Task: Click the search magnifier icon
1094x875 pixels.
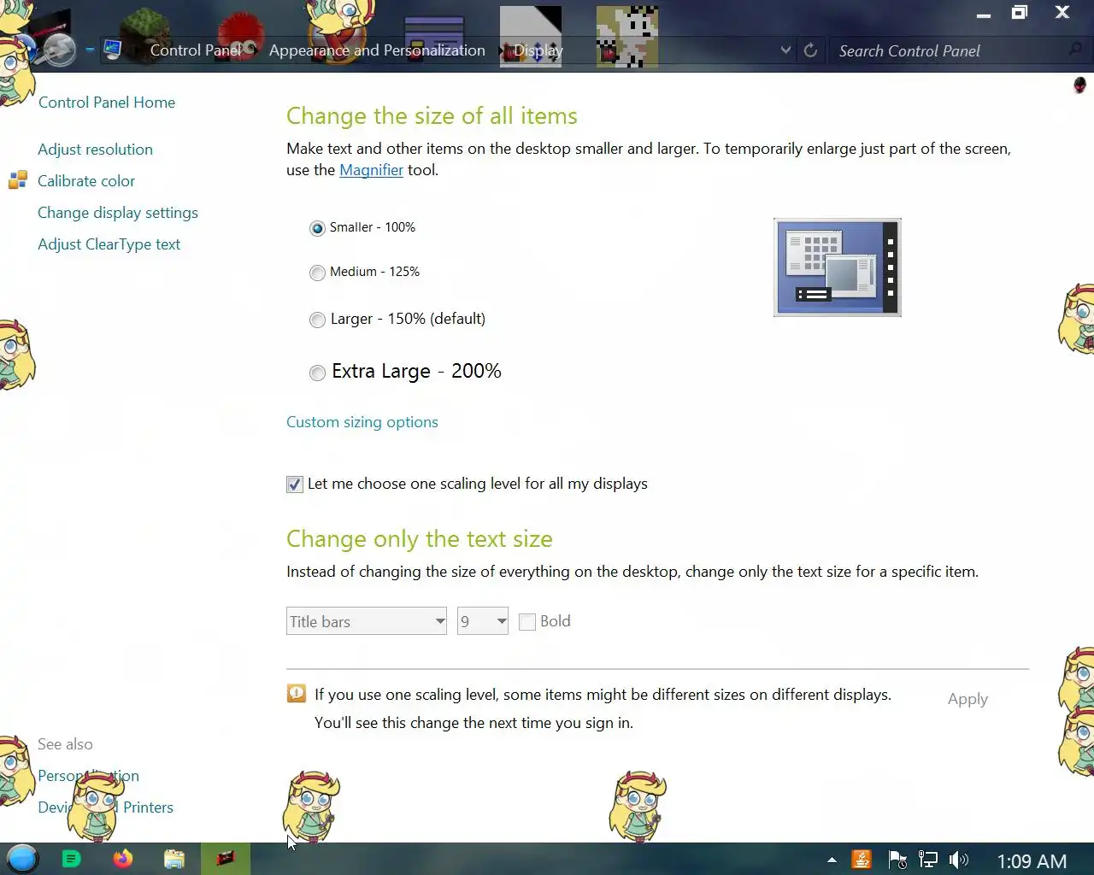Action: [1076, 50]
